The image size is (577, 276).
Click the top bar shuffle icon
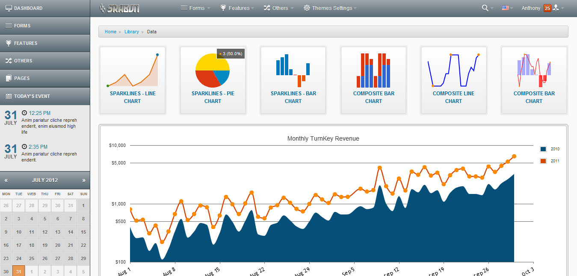(267, 8)
